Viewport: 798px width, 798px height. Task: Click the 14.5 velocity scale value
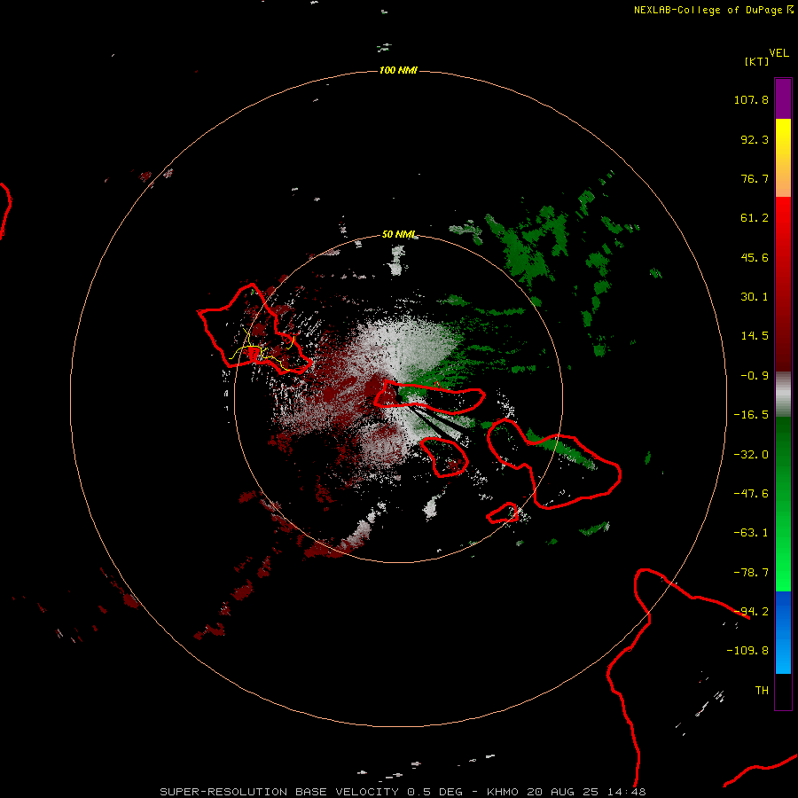click(x=755, y=336)
